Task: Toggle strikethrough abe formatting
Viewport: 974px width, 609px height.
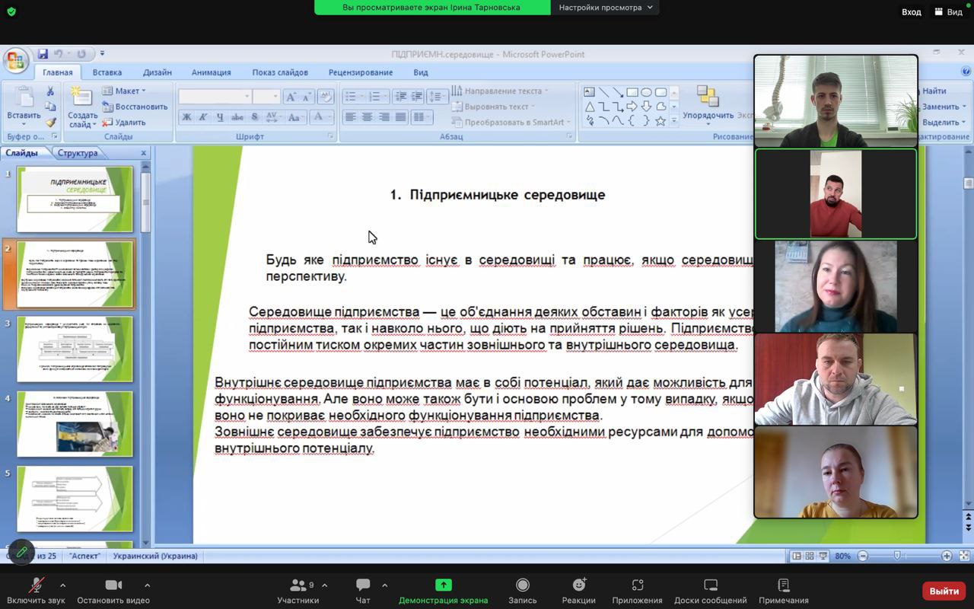Action: 237,117
